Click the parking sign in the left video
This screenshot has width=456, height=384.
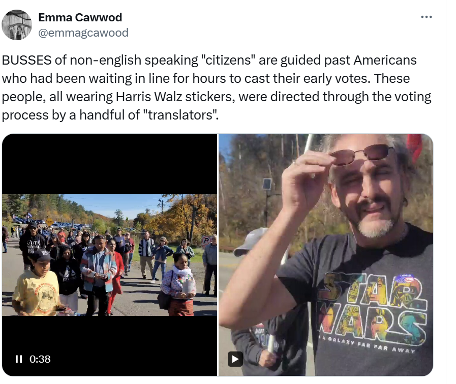pyautogui.click(x=206, y=241)
